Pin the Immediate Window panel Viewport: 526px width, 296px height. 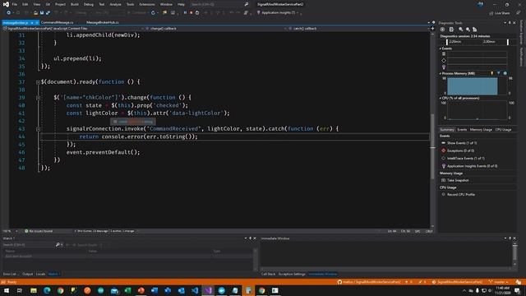(x=510, y=238)
